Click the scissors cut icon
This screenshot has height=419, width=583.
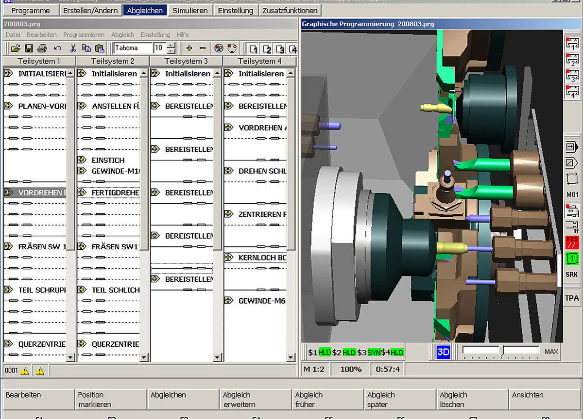(x=73, y=48)
